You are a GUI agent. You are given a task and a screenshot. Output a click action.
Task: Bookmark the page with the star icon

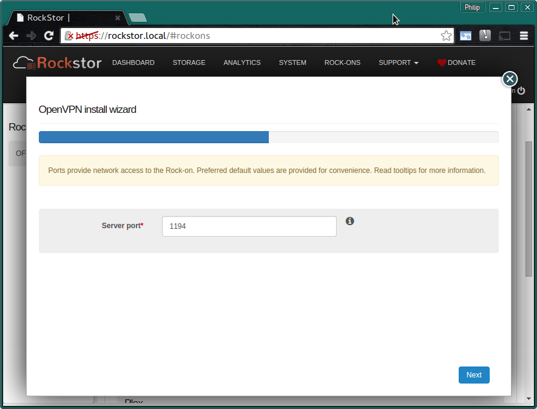pyautogui.click(x=446, y=36)
